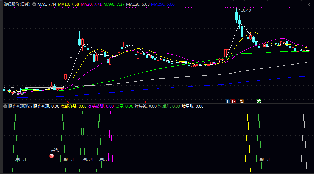Expand the dropdown arrow beside 御银股份 (日线)
The height and width of the screenshot is (174, 314).
34,4
